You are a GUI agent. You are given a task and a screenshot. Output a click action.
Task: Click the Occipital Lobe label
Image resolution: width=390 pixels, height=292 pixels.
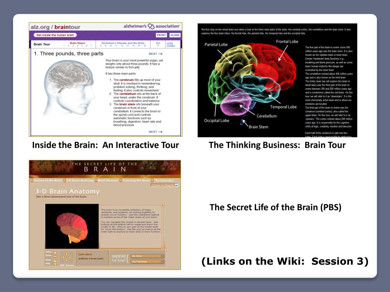pyautogui.click(x=216, y=121)
